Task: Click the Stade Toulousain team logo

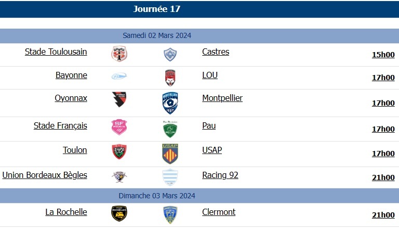Action: (x=119, y=54)
